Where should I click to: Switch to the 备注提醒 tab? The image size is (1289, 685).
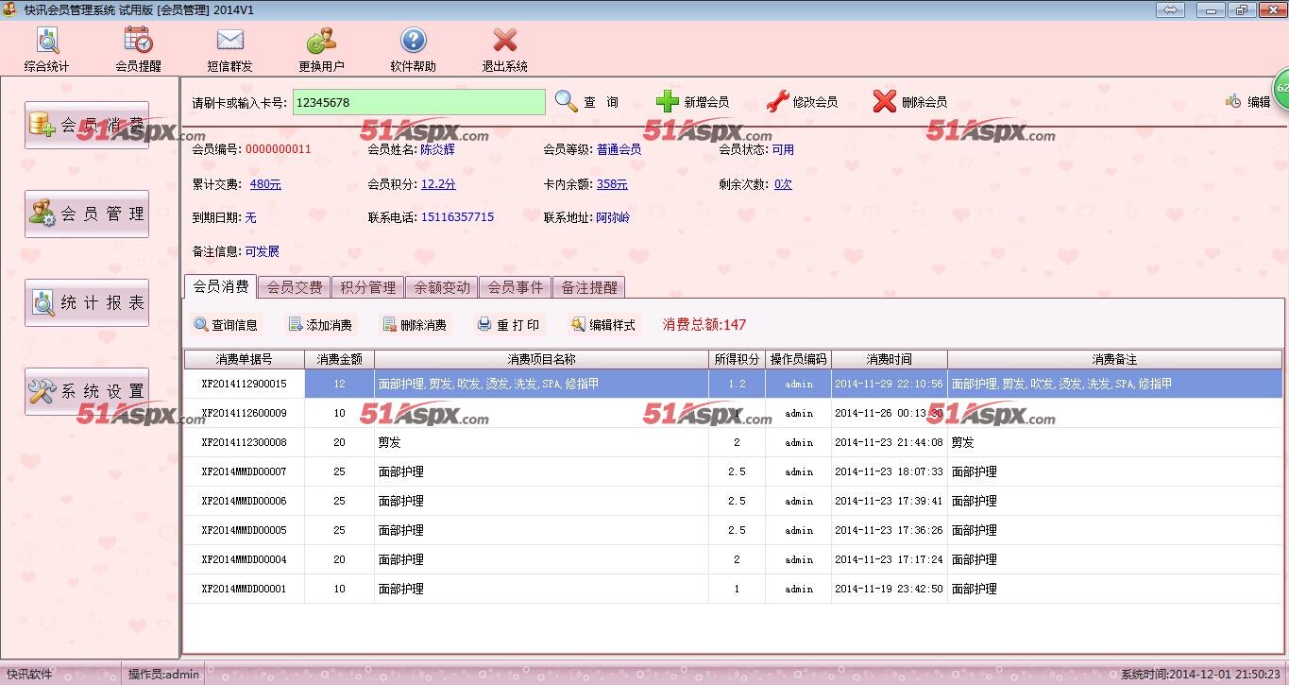[x=589, y=287]
